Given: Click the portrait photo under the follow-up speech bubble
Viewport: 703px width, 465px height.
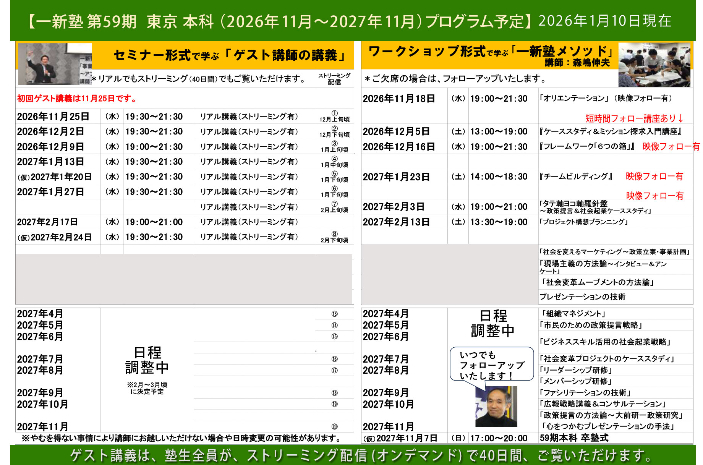Looking at the screenshot, I should coord(496,407).
